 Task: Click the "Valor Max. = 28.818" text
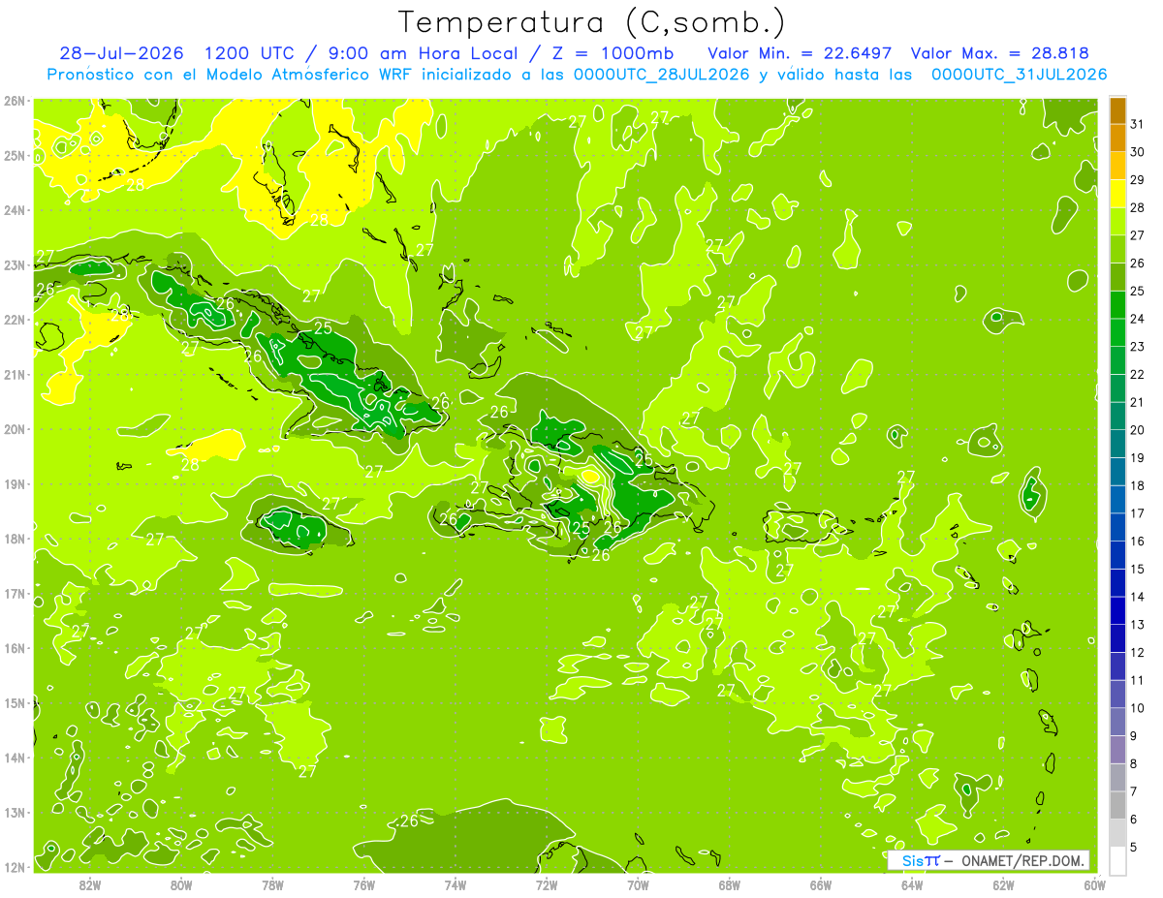coord(1000,53)
